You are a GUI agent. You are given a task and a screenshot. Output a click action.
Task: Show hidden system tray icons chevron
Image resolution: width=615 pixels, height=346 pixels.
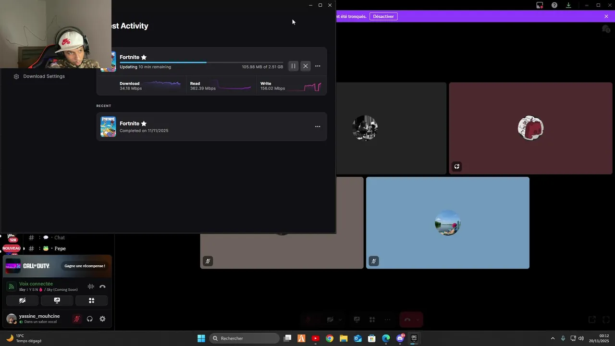pos(553,338)
